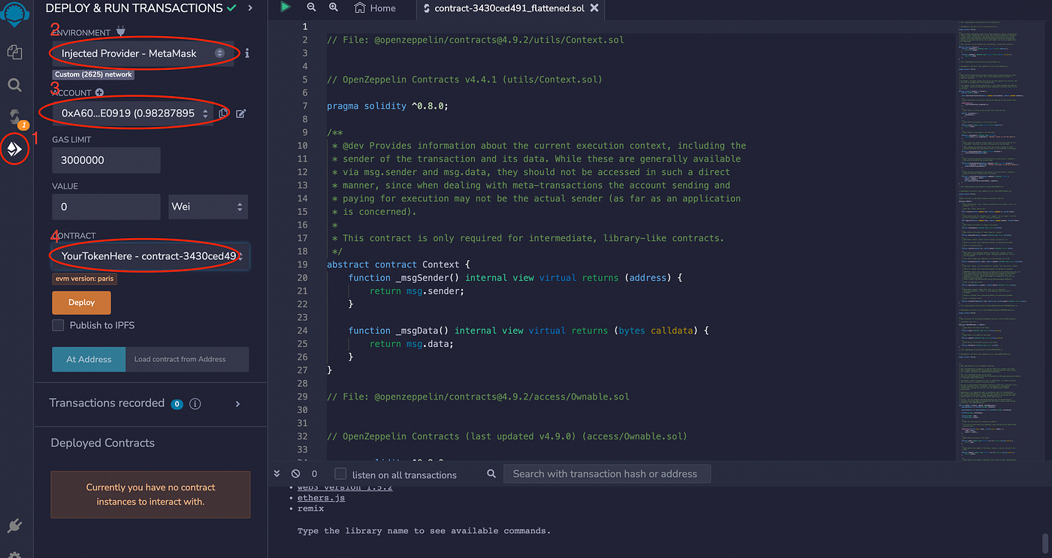Click the function _msgSender() line
The width and height of the screenshot is (1052, 558).
coord(515,278)
